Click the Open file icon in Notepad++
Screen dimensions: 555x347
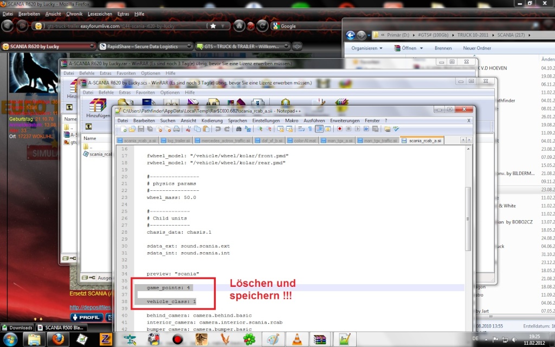pos(132,129)
